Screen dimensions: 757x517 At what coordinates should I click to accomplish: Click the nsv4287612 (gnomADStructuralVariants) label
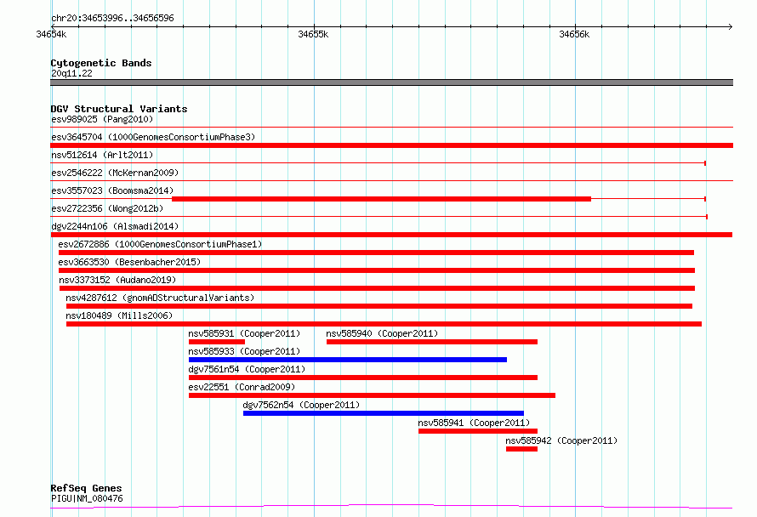(x=160, y=298)
